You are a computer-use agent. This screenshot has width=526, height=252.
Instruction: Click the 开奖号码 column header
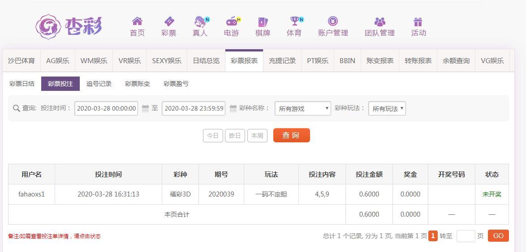tap(452, 174)
